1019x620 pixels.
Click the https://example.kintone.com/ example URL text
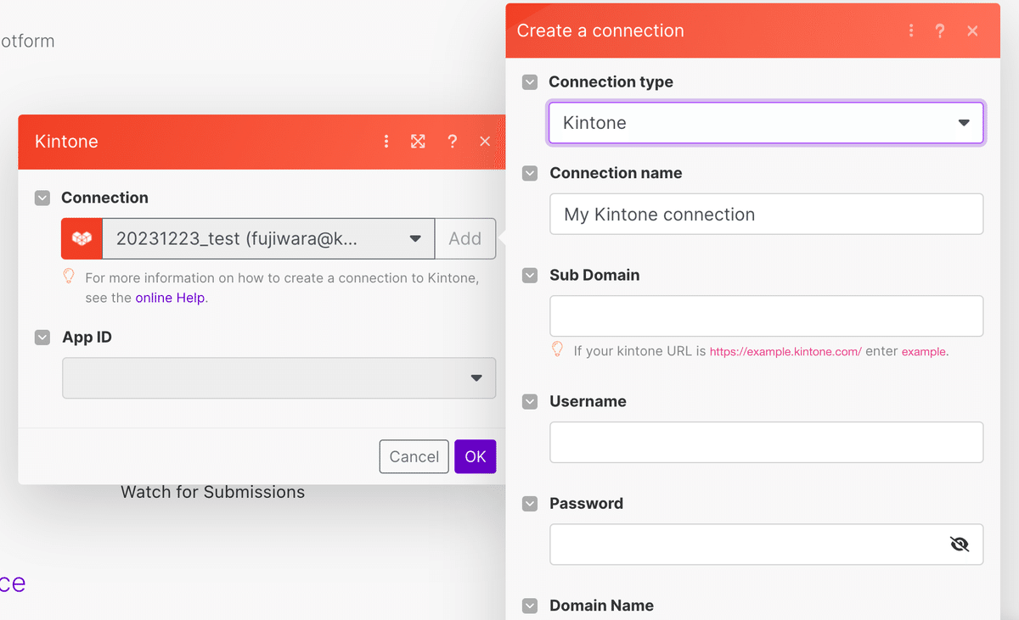click(x=785, y=351)
